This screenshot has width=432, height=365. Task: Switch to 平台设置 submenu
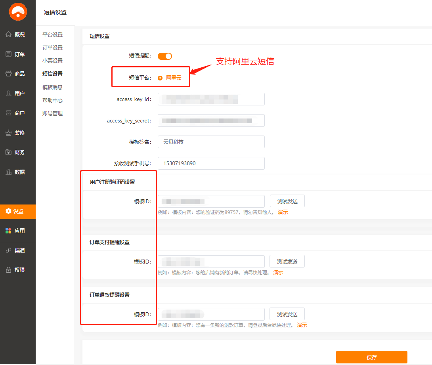pyautogui.click(x=52, y=34)
